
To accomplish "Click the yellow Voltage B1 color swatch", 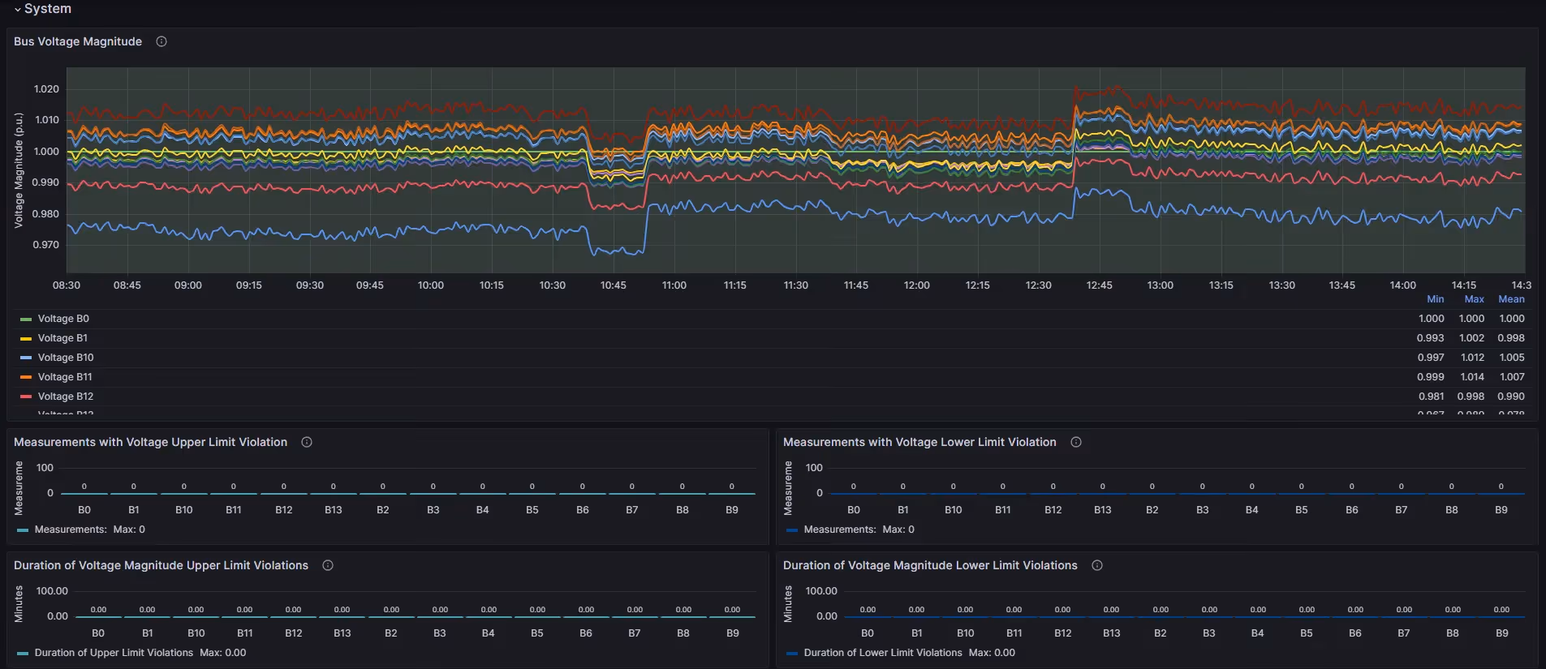I will (26, 339).
